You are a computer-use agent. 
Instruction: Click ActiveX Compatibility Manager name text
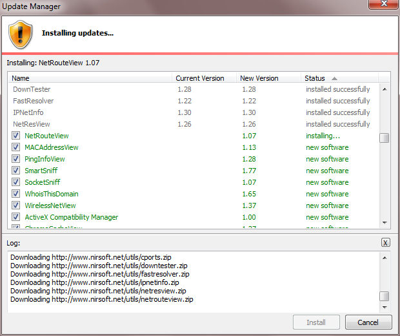(x=72, y=217)
